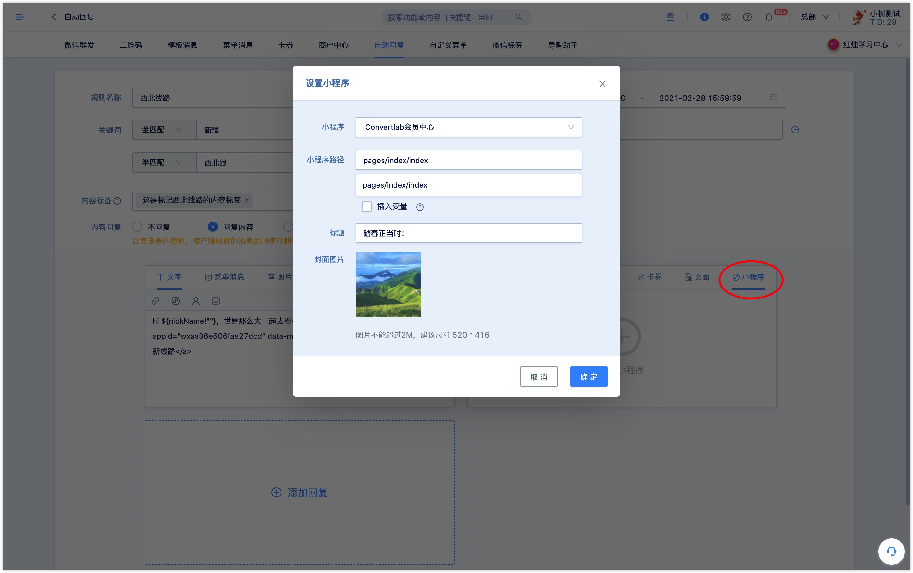
Task: Toggle the hamburger sidebar menu icon
Action: [20, 17]
